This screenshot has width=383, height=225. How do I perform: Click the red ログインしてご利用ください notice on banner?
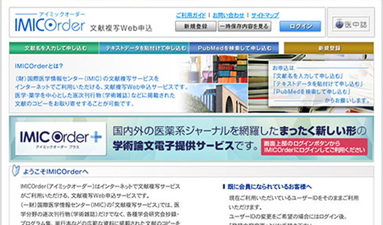314,147
